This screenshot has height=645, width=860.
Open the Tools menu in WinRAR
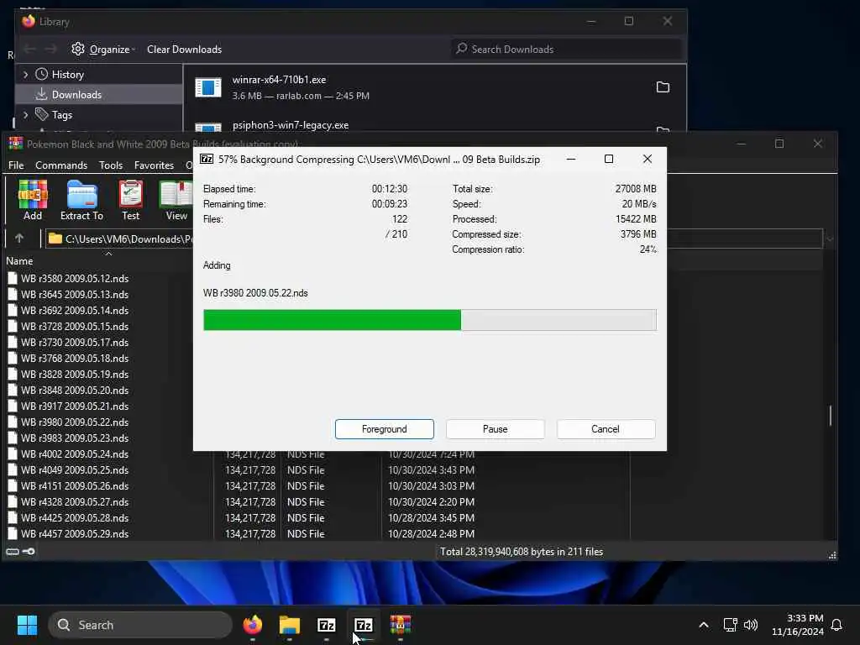pos(111,165)
